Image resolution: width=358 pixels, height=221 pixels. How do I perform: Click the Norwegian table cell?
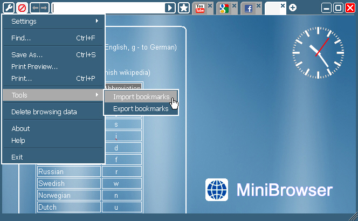[x=68, y=196]
